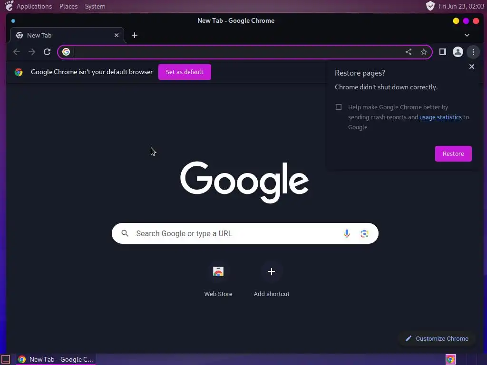Click the GNOME foot logo
Image resolution: width=487 pixels, height=365 pixels.
(x=10, y=6)
